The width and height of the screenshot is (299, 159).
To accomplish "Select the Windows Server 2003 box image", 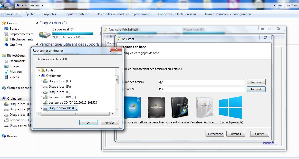I will (x=156, y=107).
